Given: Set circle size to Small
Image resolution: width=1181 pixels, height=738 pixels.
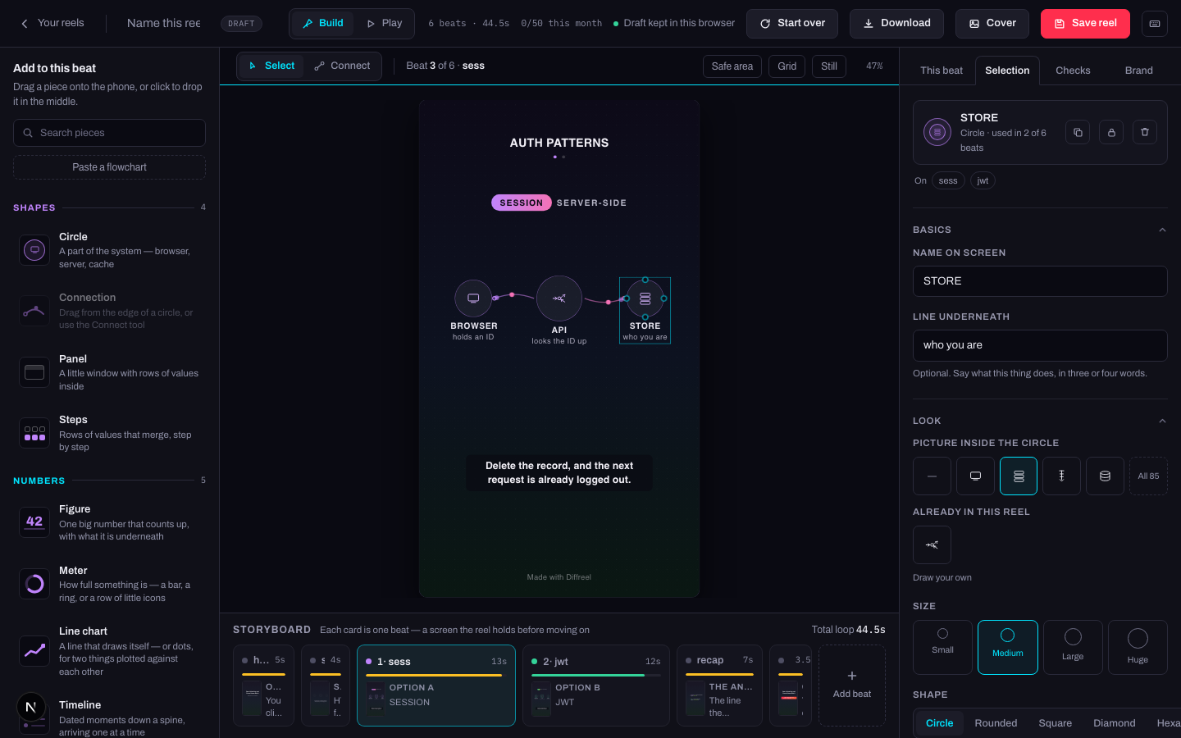Looking at the screenshot, I should point(942,647).
